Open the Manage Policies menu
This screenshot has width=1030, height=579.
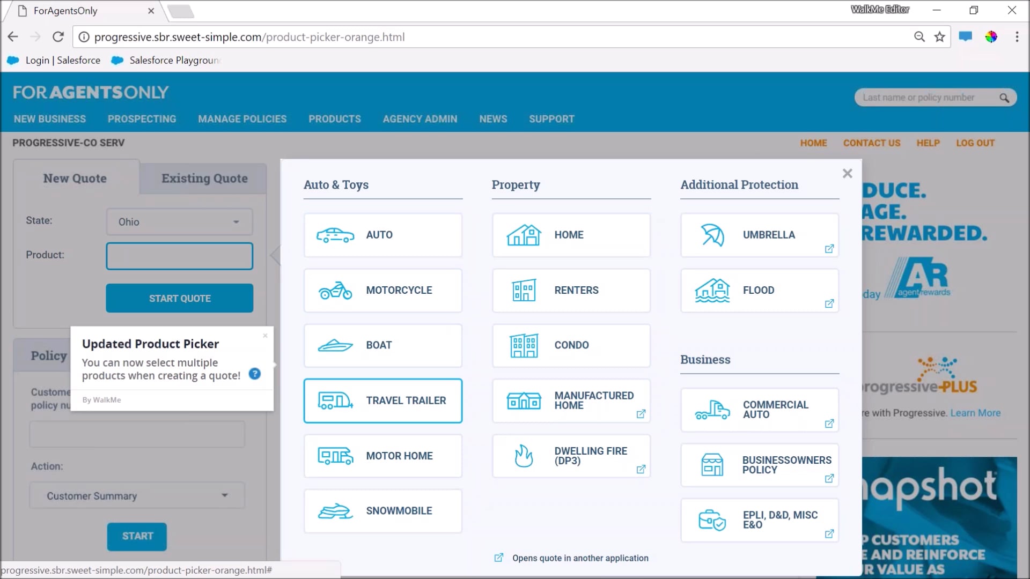click(242, 118)
